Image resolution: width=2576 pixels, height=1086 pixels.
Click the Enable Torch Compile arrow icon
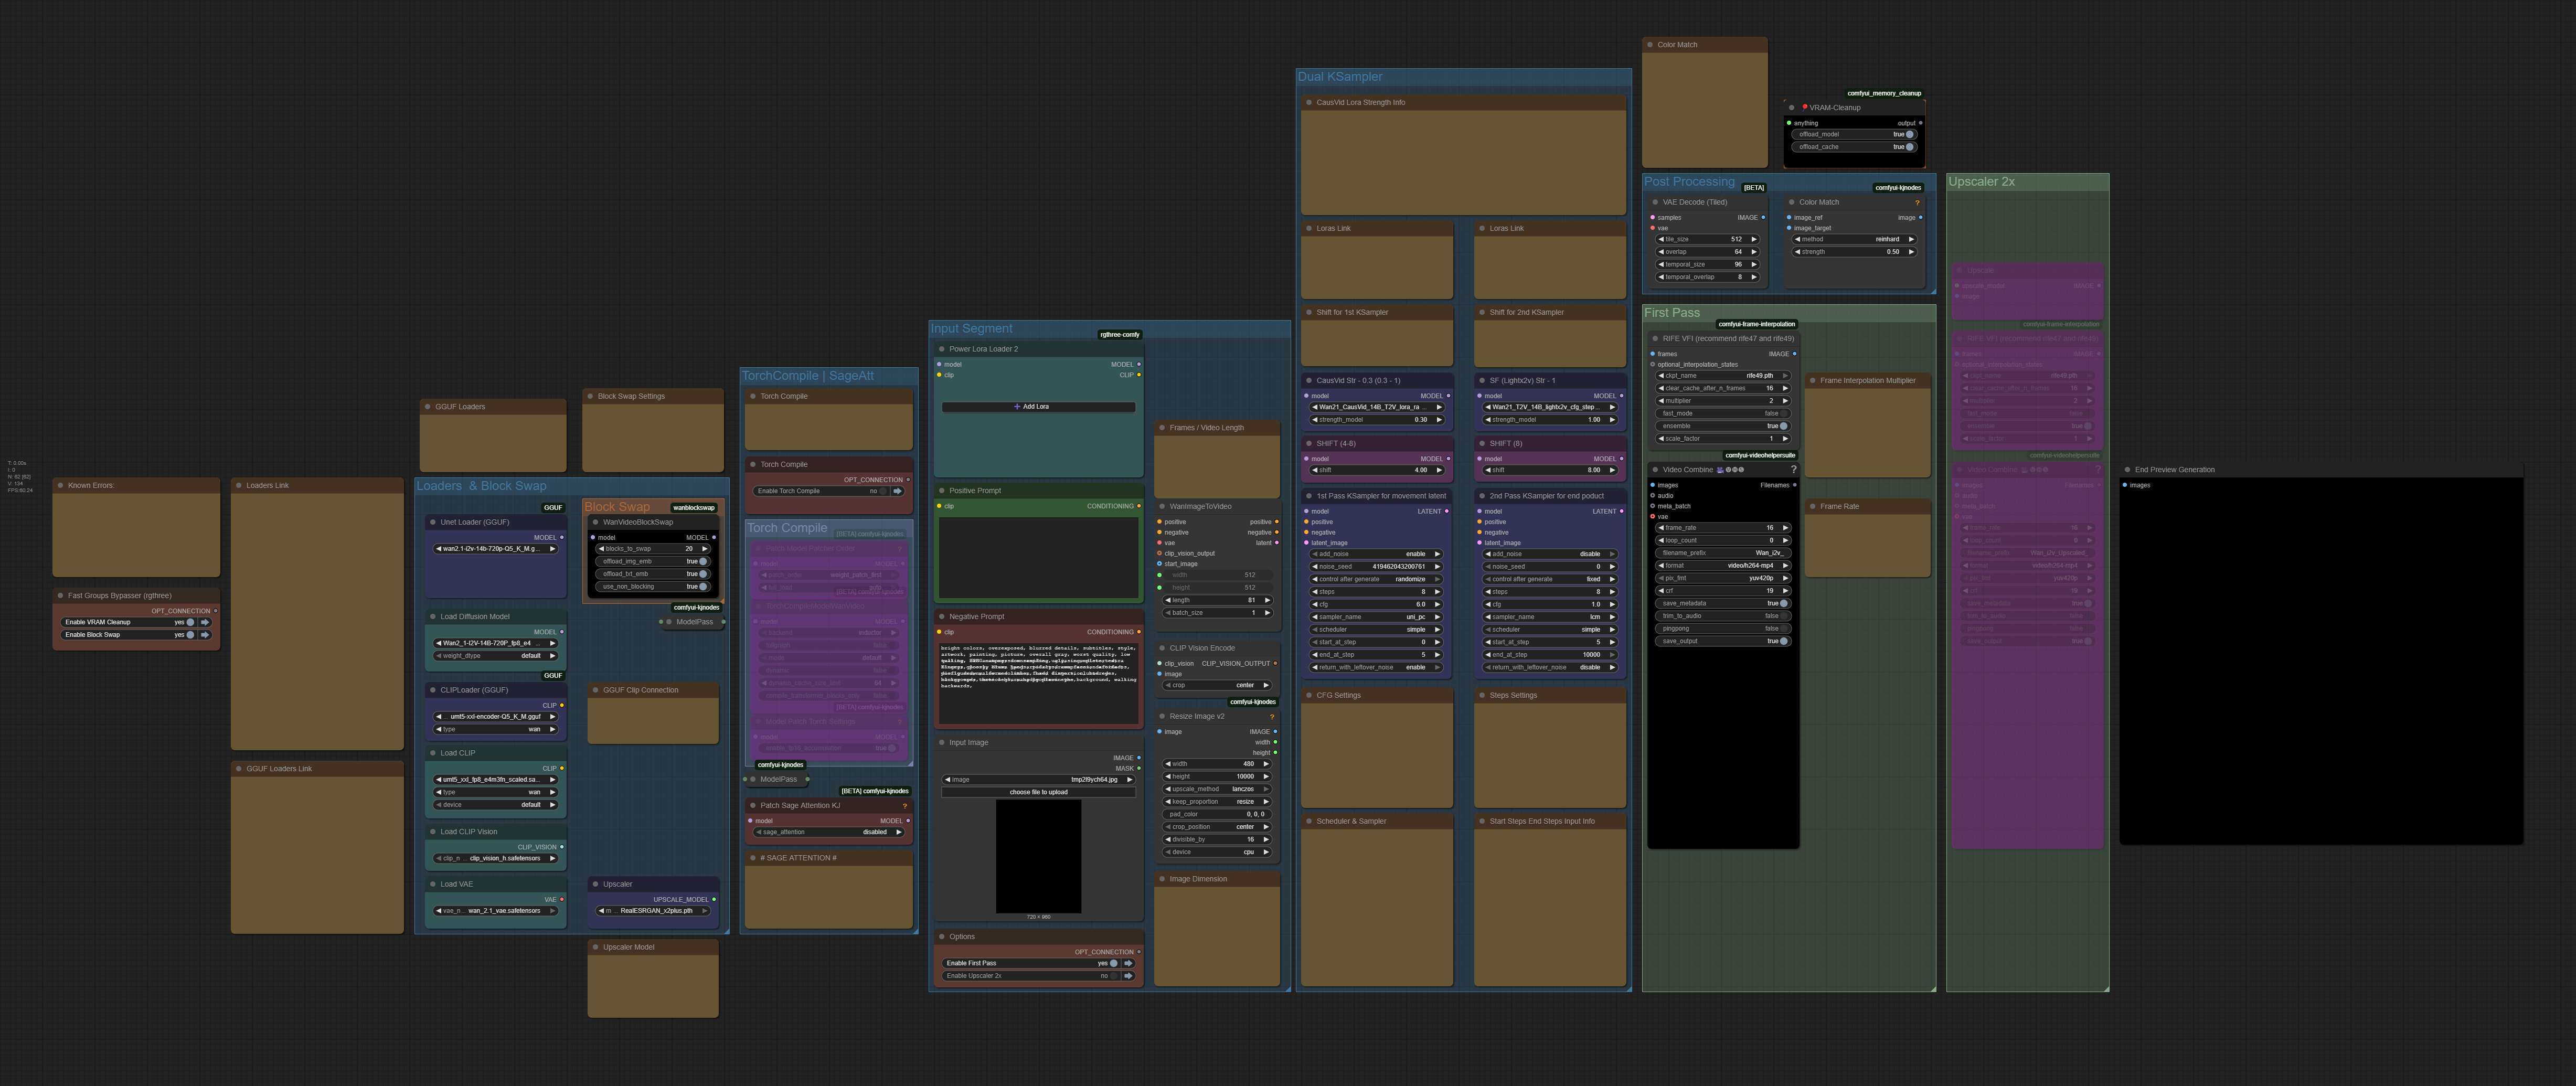(x=897, y=491)
